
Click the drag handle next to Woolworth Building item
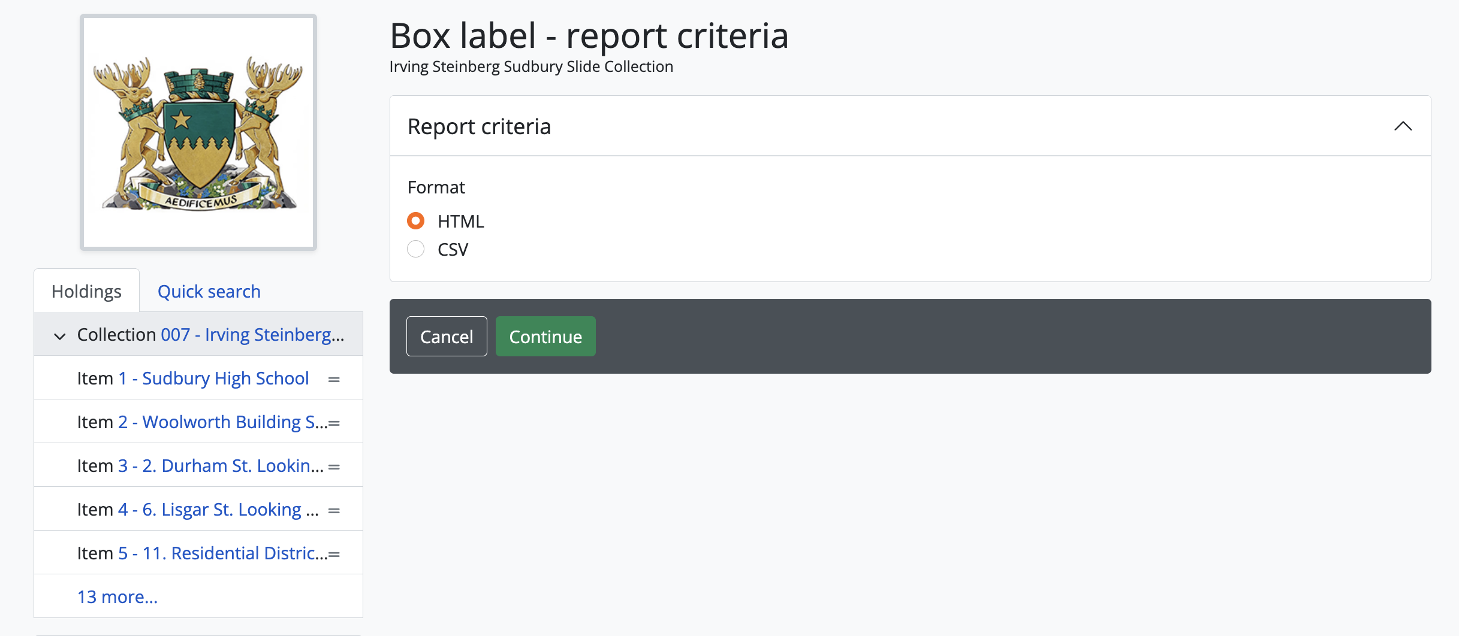tap(334, 423)
